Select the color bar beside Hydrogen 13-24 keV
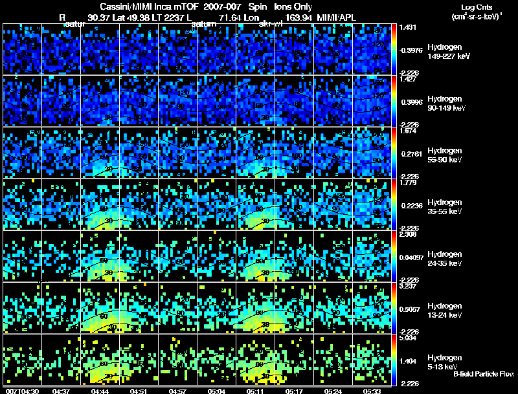Image resolution: width=518 pixels, height=394 pixels. [x=394, y=308]
